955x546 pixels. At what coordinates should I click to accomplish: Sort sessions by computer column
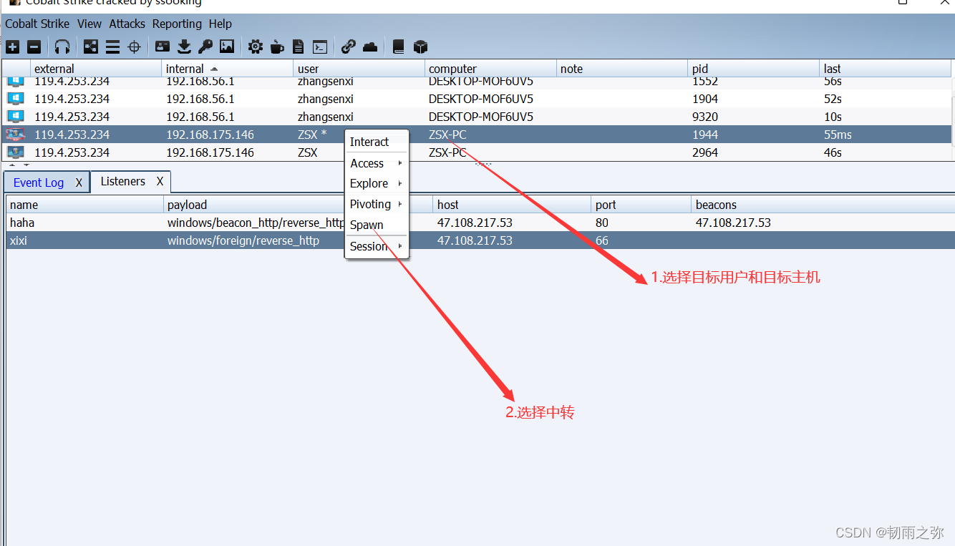click(491, 69)
